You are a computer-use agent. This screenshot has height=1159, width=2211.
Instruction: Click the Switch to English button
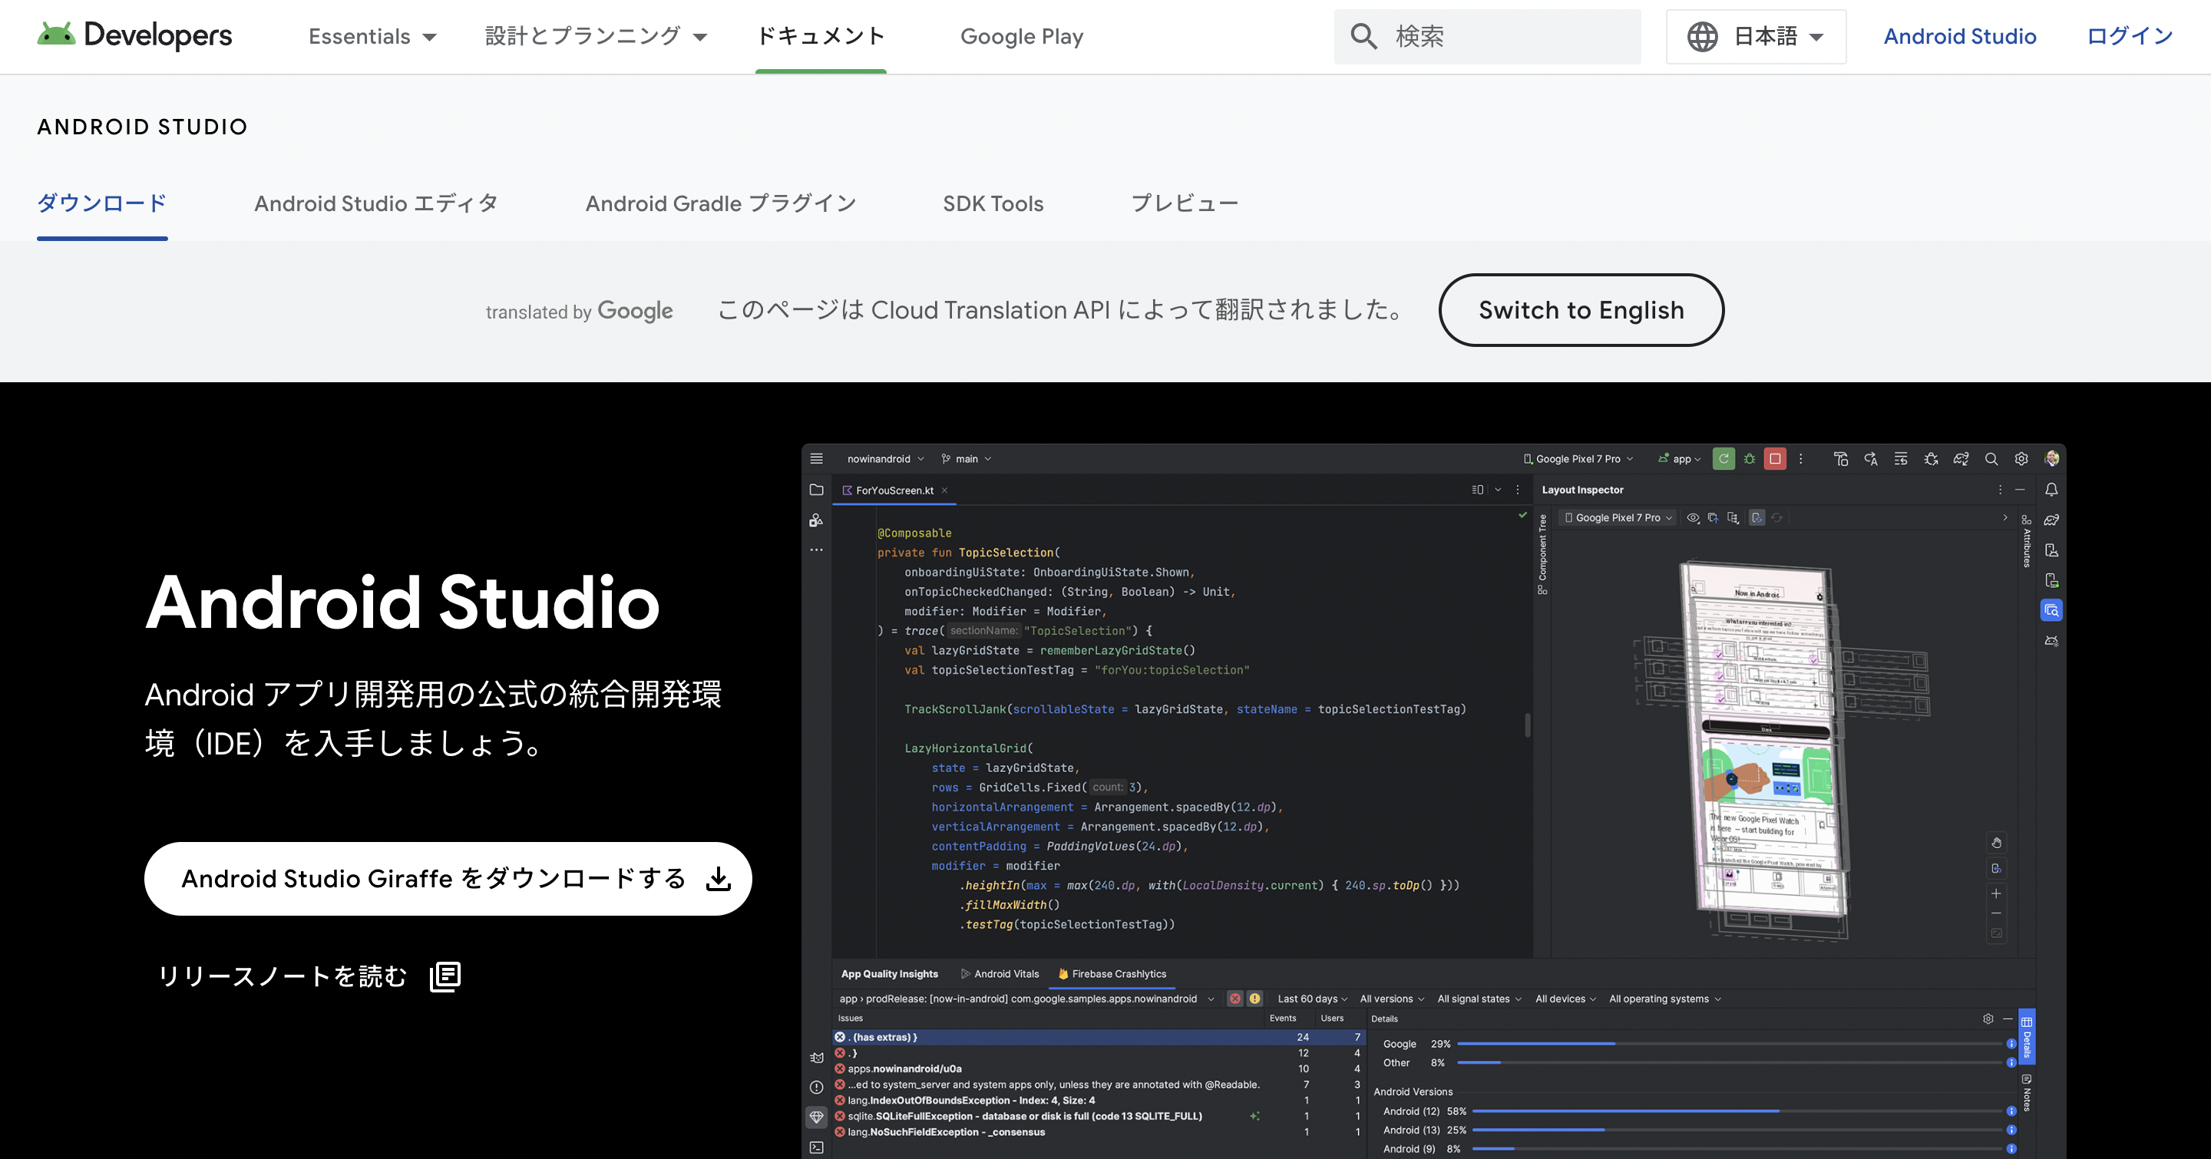pos(1580,309)
